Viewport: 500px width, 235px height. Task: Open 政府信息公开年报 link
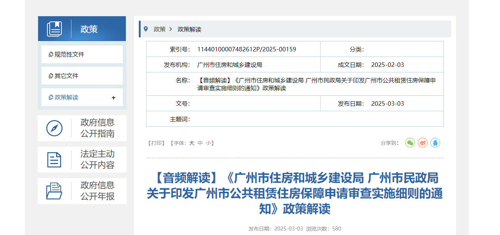tap(98, 191)
